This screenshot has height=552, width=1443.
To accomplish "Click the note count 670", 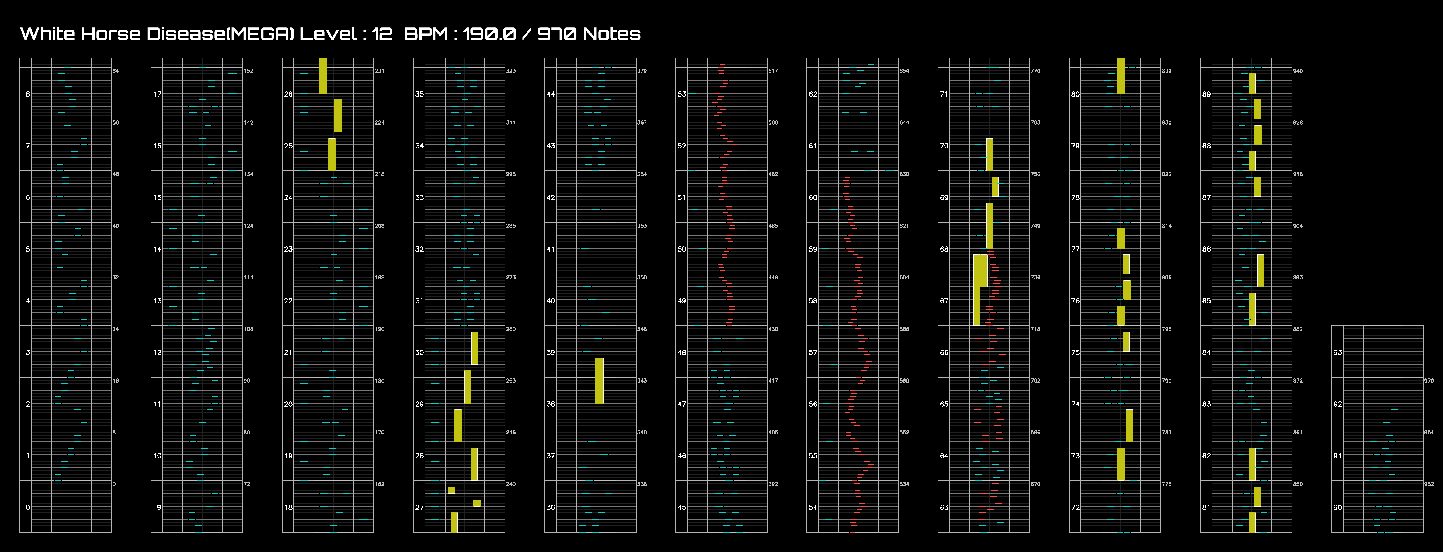I will (x=1035, y=484).
